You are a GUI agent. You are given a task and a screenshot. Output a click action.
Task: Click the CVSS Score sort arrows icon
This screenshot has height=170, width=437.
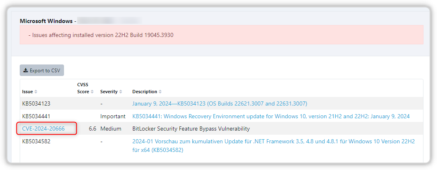tap(92, 92)
